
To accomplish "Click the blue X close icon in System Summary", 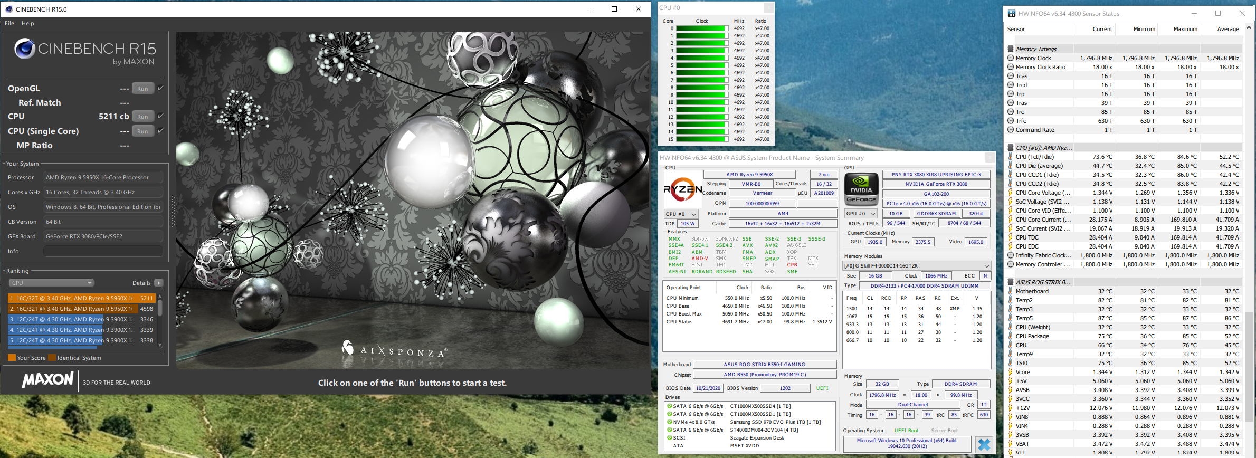I will (984, 444).
